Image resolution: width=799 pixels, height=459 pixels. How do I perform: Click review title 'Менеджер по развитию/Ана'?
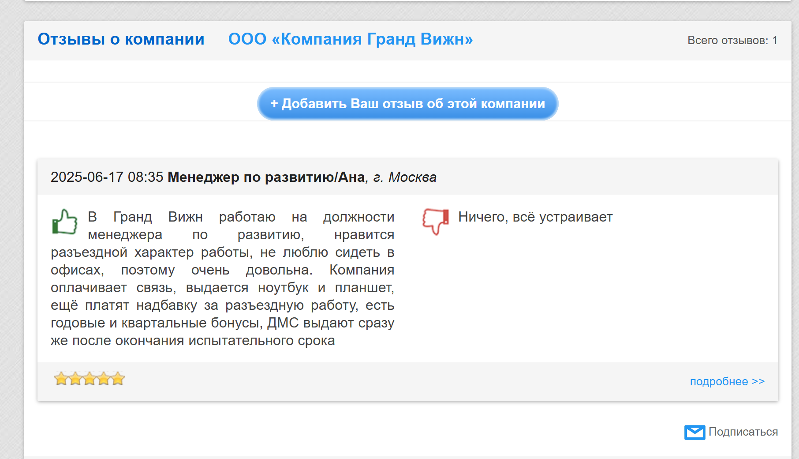(x=266, y=177)
